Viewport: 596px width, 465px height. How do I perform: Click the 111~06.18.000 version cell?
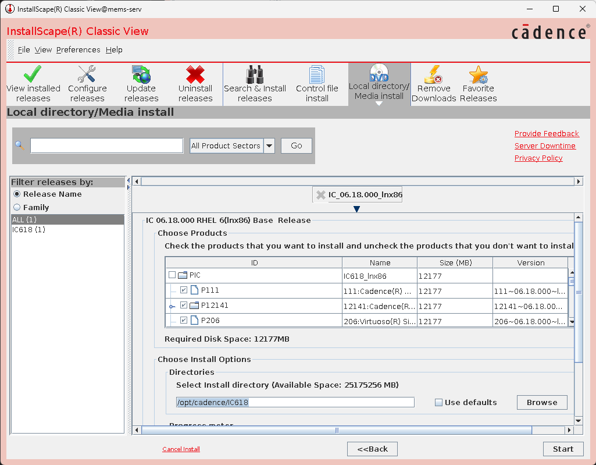[530, 291]
